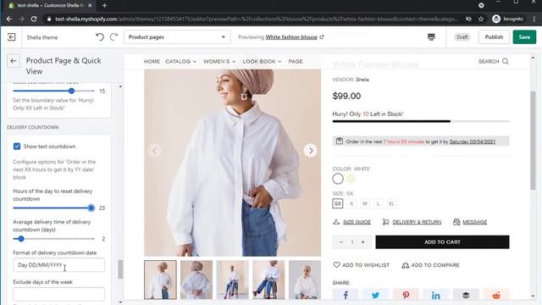This screenshot has width=542, height=305.
Task: Select third product thumbnail
Action: pyautogui.click(x=232, y=280)
